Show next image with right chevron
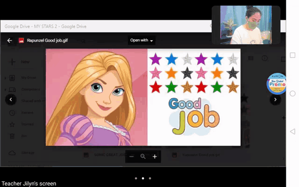 (275, 100)
